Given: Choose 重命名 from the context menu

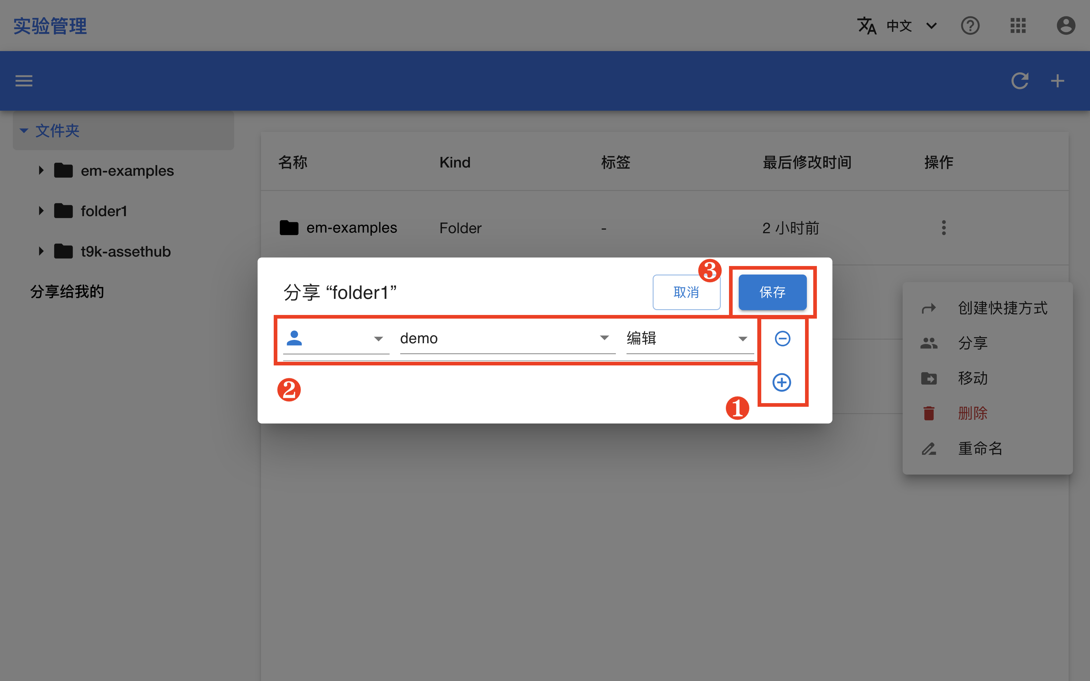Looking at the screenshot, I should (987, 449).
